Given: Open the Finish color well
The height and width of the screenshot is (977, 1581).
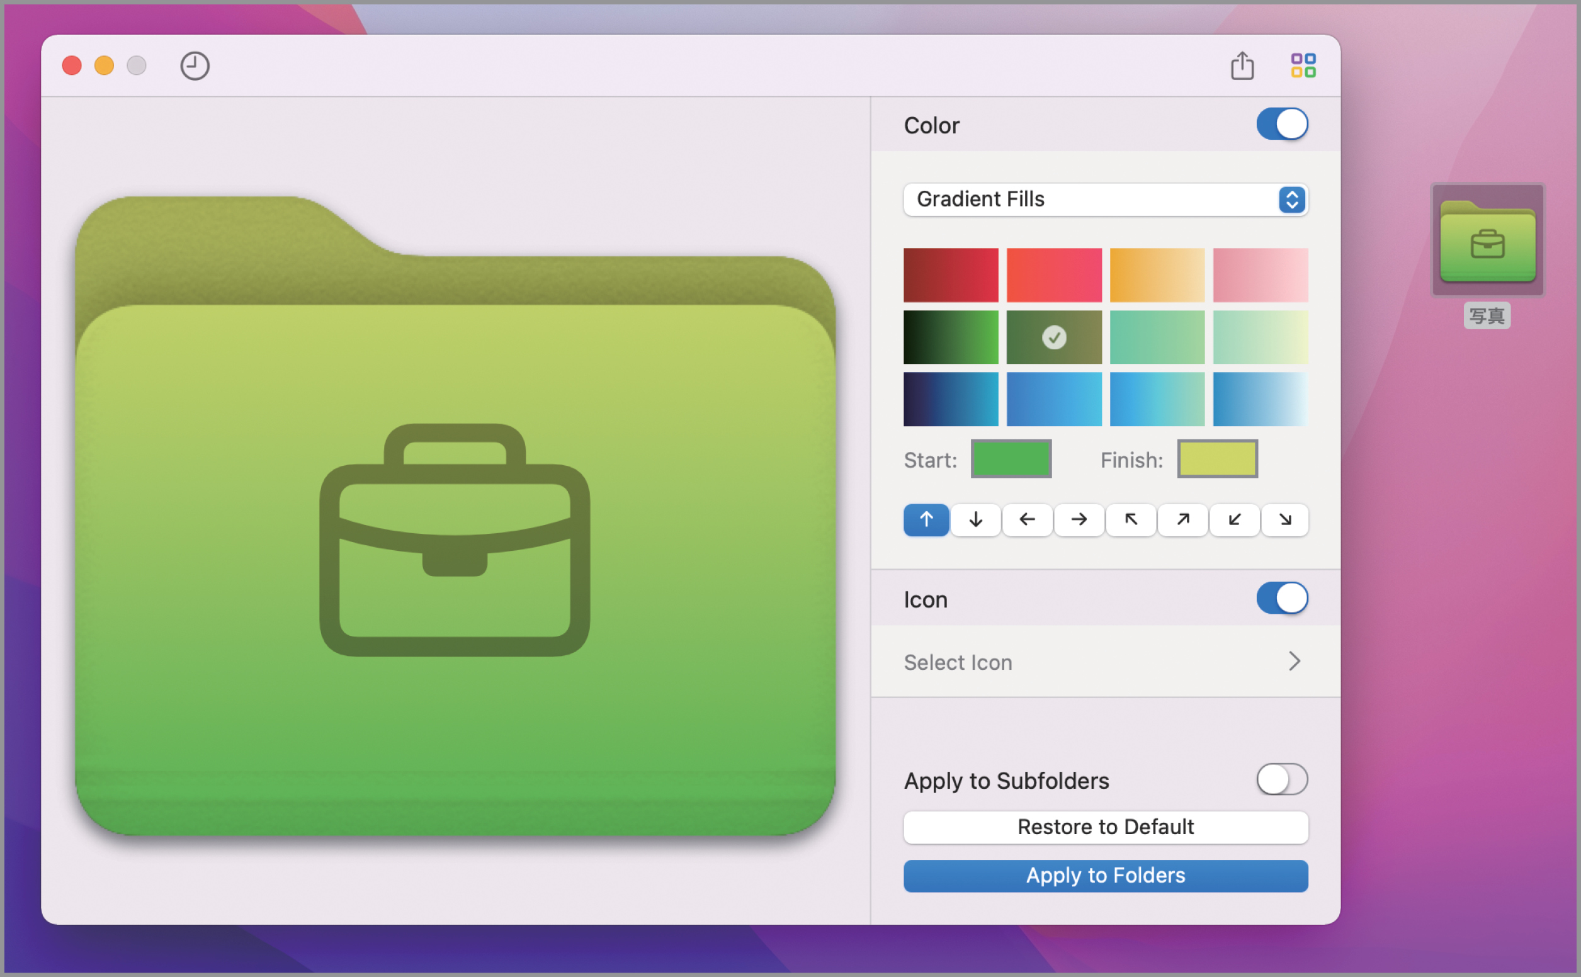Looking at the screenshot, I should coord(1217,460).
